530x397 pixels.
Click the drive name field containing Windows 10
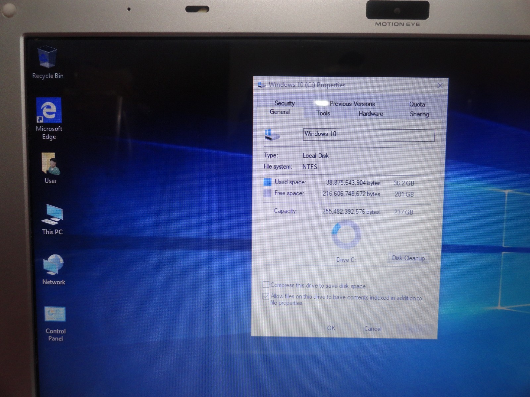point(369,135)
